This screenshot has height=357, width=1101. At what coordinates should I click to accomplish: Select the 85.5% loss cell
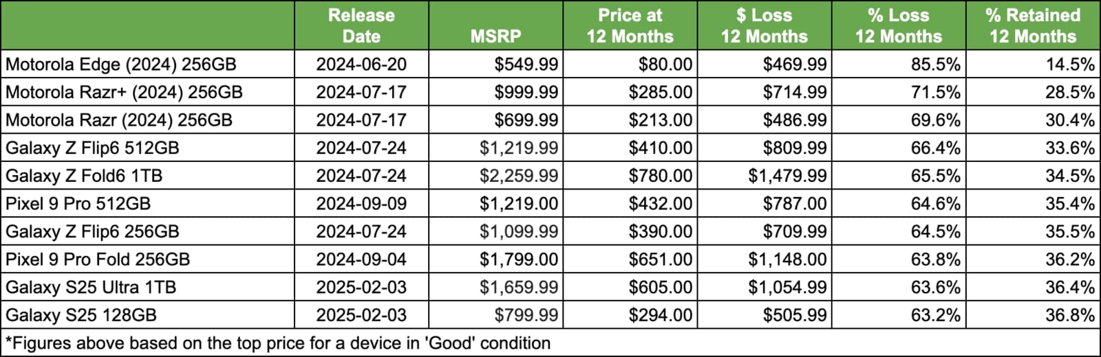click(898, 65)
